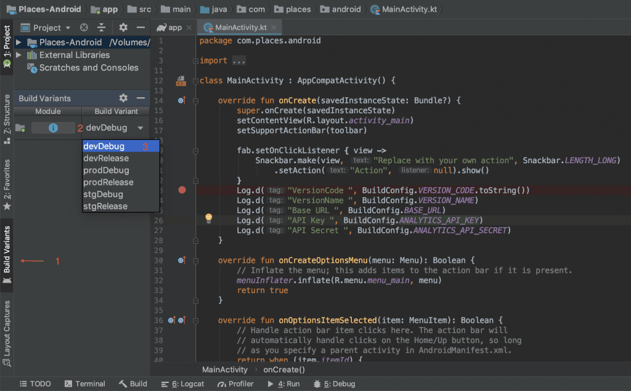This screenshot has height=391, width=631.
Task: Click the class gutter icon on line 12
Action: point(181,81)
